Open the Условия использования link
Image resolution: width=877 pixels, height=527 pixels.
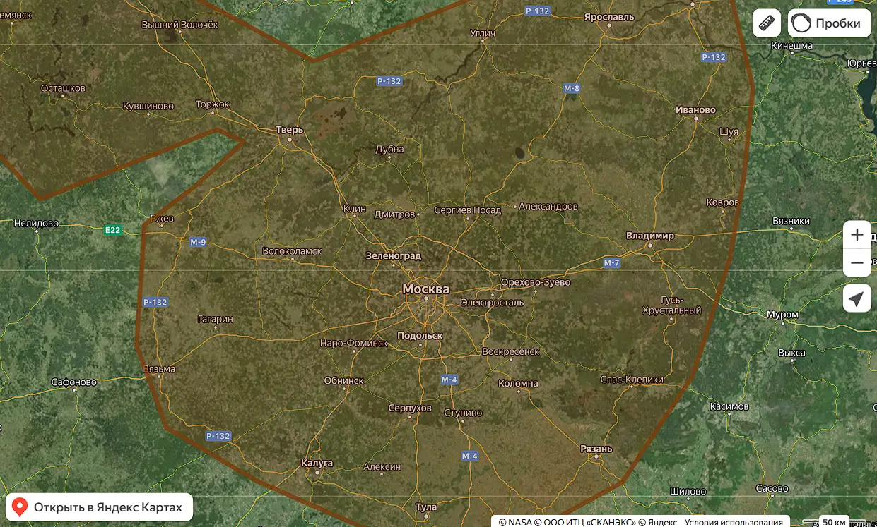(x=733, y=522)
